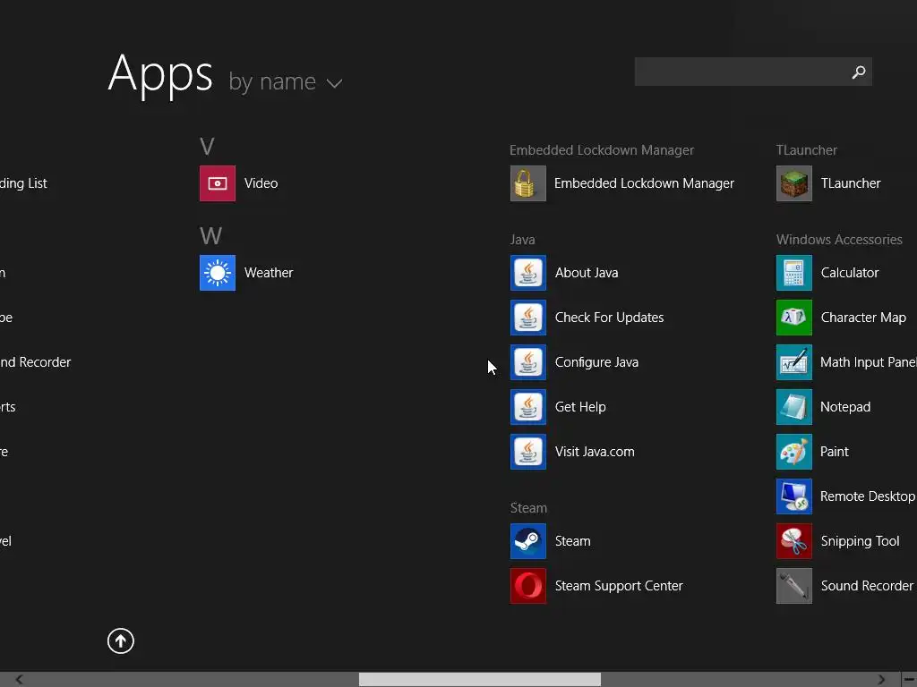This screenshot has height=687, width=917.
Task: Click the Snipping Tool label
Action: point(860,541)
